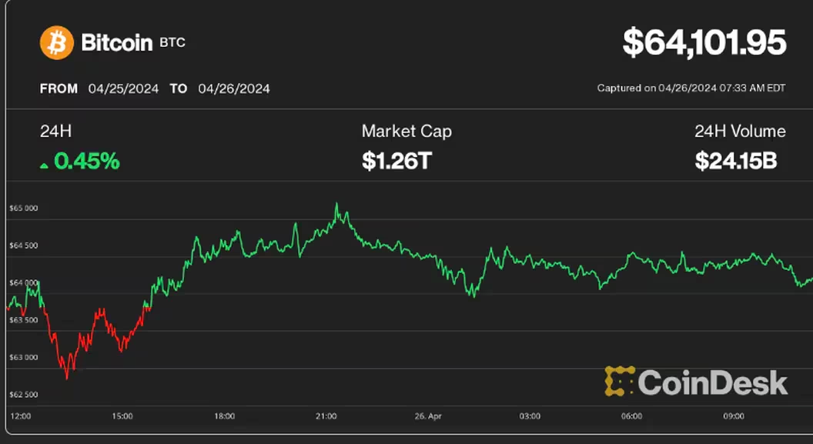Click the BTC ticker symbol

[172, 43]
